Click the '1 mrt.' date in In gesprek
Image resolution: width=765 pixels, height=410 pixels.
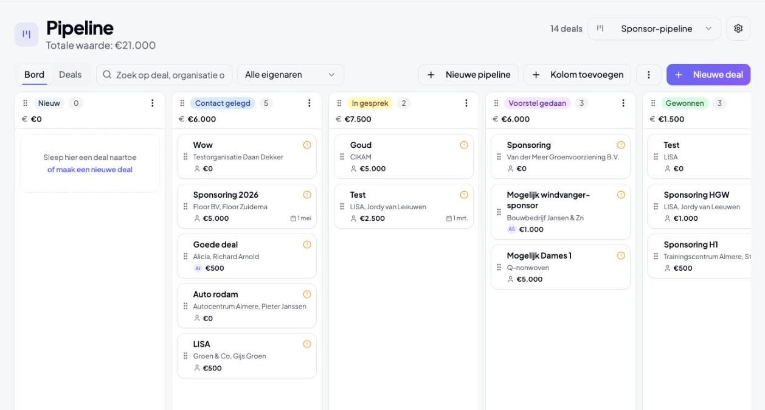click(457, 218)
